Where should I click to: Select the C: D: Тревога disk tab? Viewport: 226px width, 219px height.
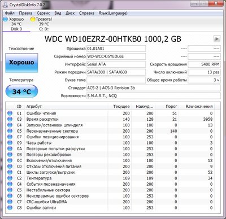pos(44,24)
